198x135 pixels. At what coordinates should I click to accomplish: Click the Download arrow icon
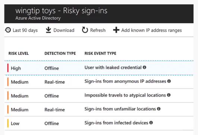pos(48,30)
